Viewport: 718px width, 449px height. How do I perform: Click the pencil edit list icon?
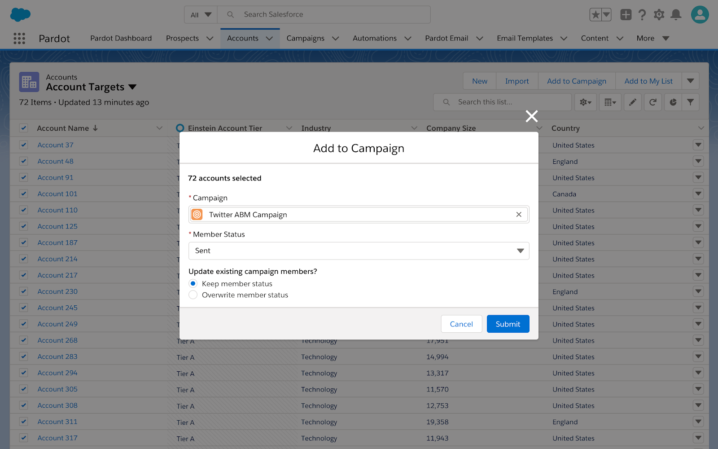633,102
